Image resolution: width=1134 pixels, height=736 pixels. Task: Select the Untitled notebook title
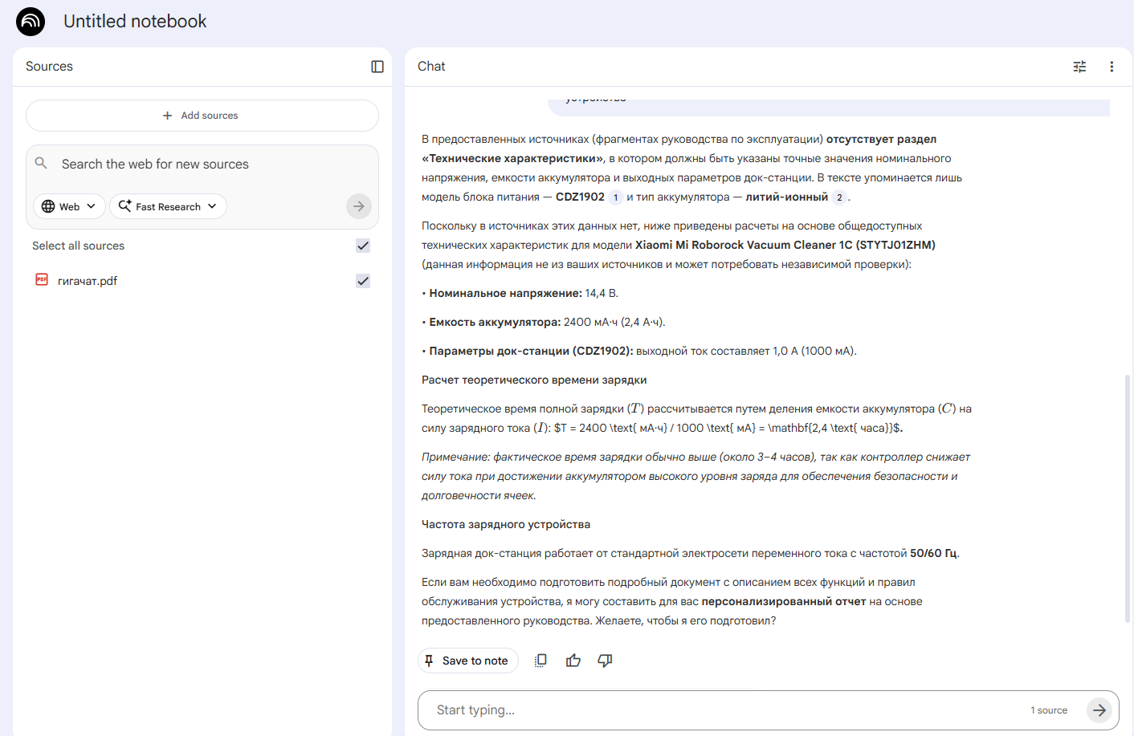tap(135, 22)
